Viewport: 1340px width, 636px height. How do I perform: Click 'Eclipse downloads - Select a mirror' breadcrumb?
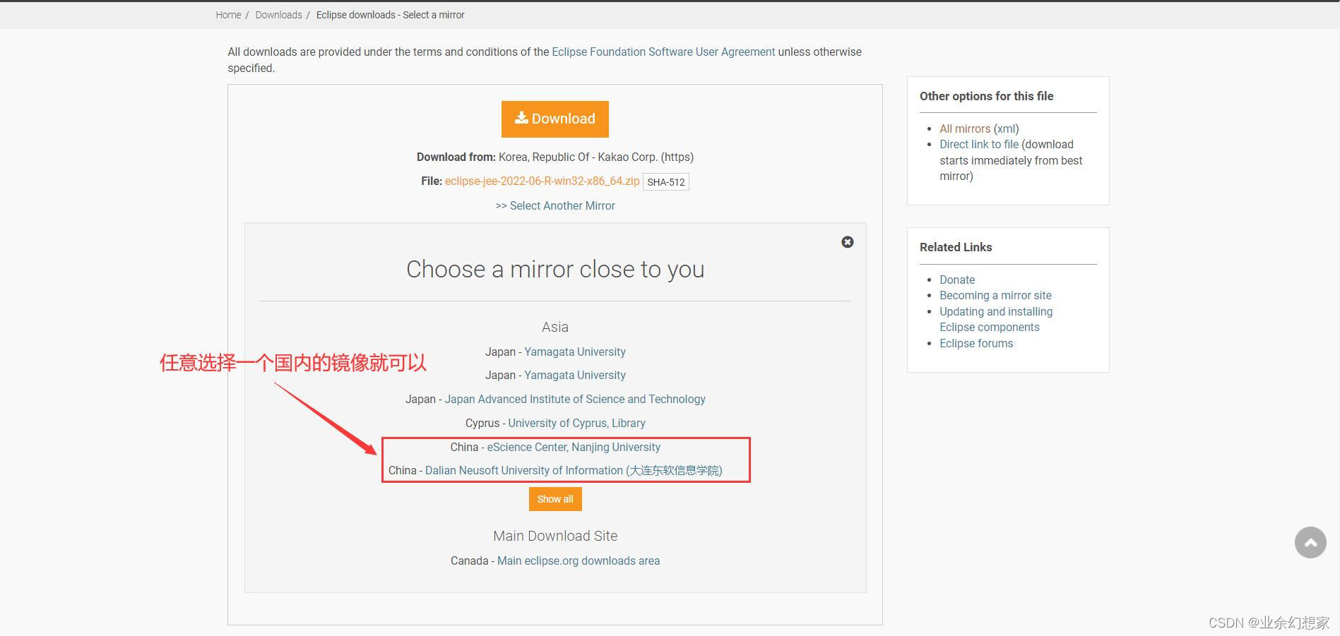coord(390,15)
